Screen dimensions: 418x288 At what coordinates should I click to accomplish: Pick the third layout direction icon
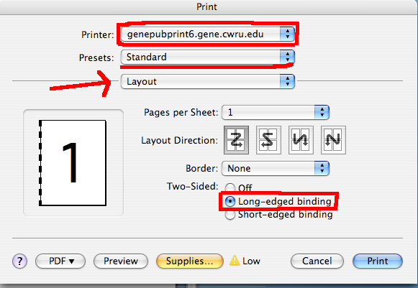point(301,140)
